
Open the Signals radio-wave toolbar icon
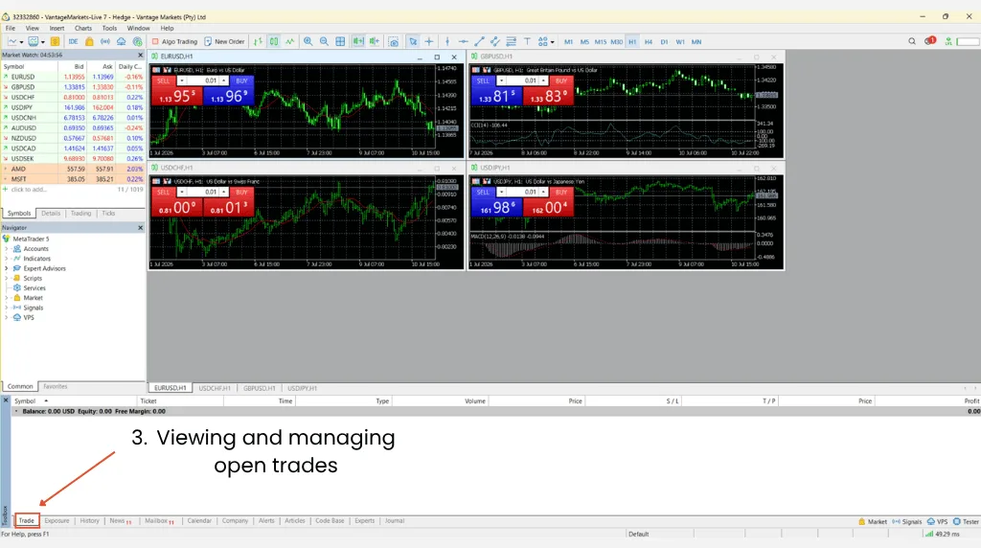coord(105,42)
